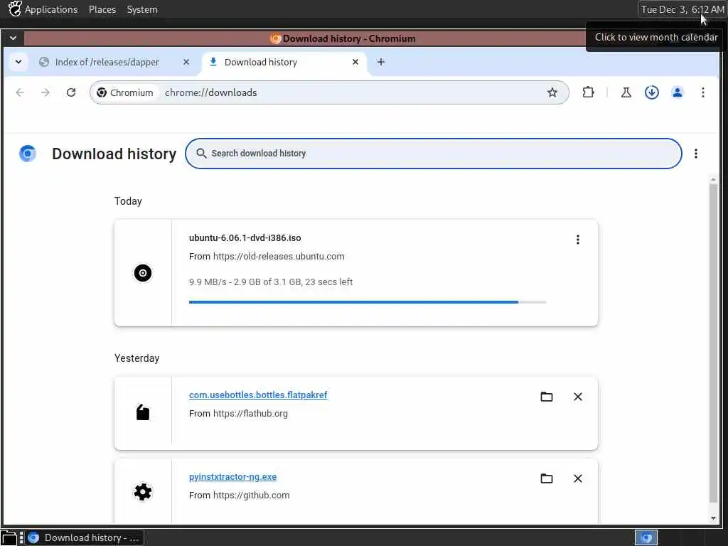Open the profile avatar menu

click(678, 92)
